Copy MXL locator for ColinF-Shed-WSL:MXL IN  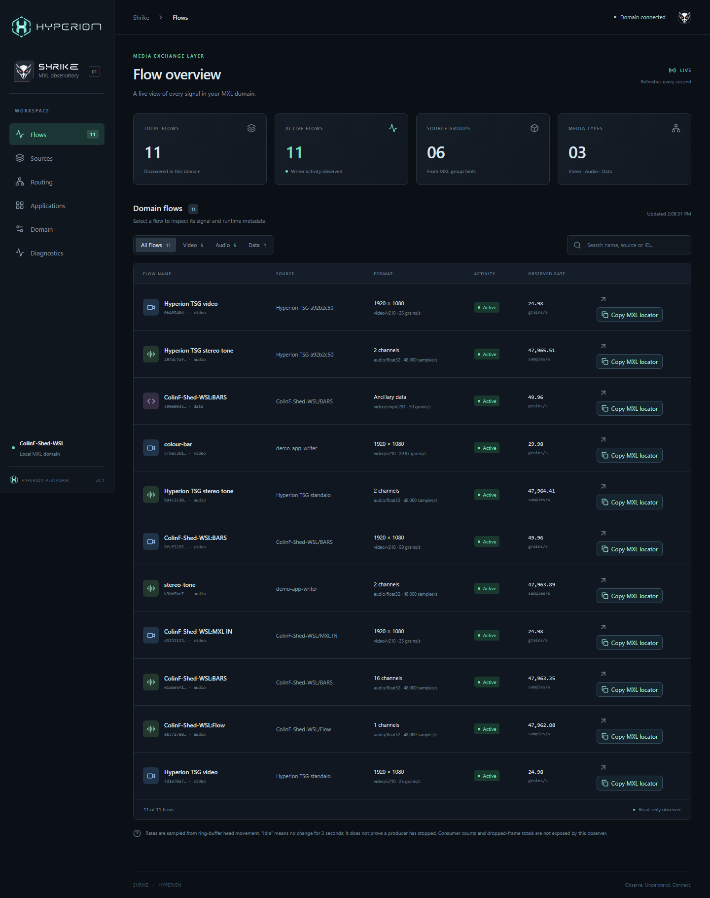[630, 643]
